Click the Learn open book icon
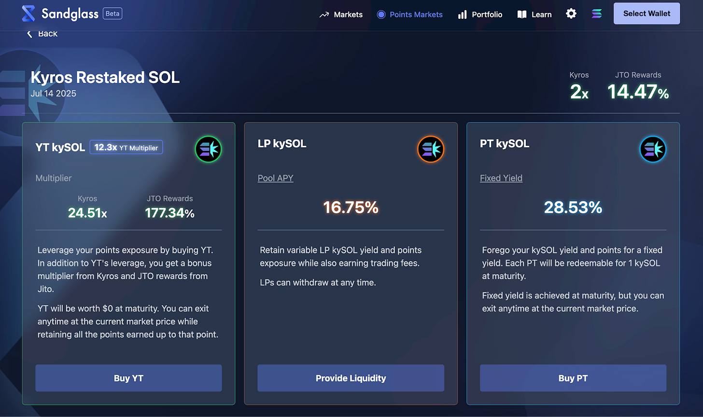The height and width of the screenshot is (417, 703). [x=521, y=14]
